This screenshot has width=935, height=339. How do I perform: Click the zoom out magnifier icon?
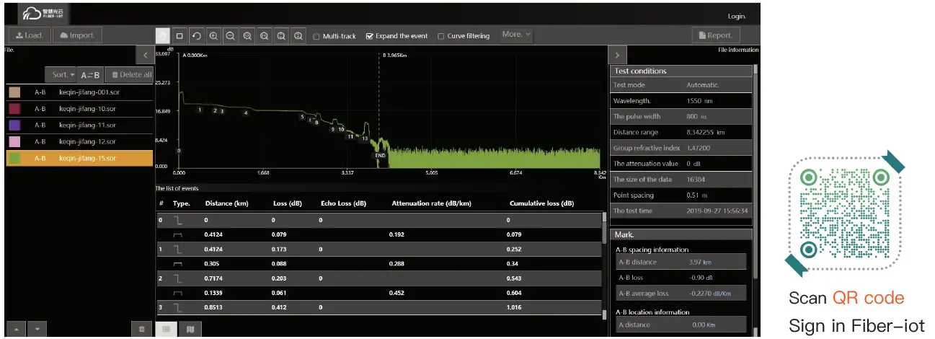coord(230,35)
